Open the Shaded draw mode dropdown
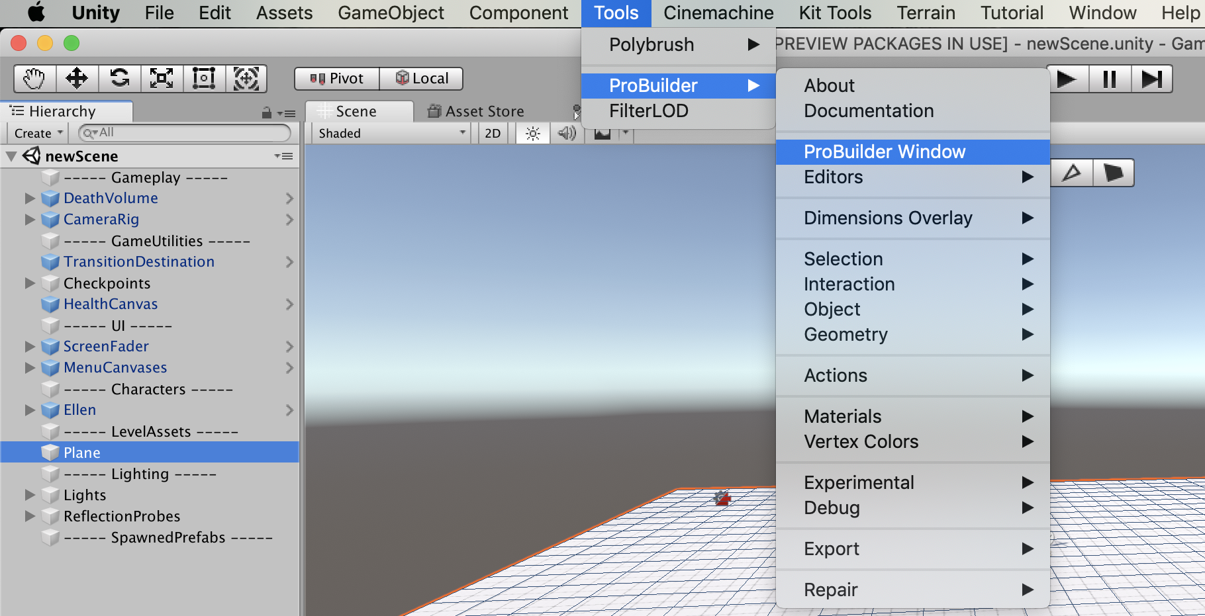 [x=392, y=133]
